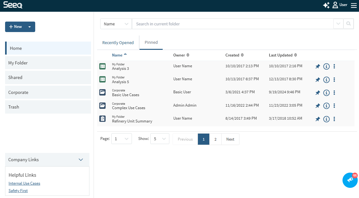
Task: Go to page 2 of results
Action: pos(215,139)
